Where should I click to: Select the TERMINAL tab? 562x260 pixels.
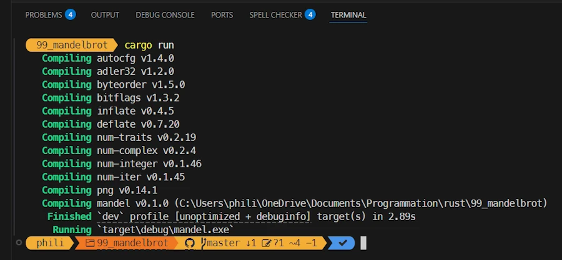click(x=348, y=15)
